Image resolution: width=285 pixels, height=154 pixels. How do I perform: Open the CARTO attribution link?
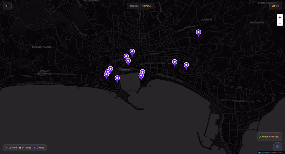click(281, 152)
